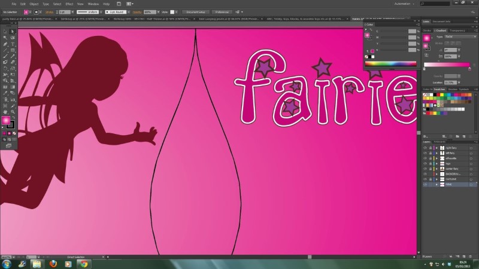Screen dimensions: 479x269
Task: Click the Document Setup button
Action: pos(195,11)
